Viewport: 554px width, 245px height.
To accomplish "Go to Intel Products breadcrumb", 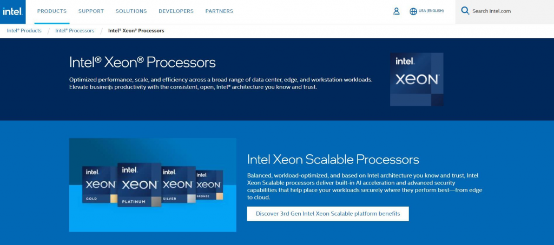I will click(x=24, y=31).
